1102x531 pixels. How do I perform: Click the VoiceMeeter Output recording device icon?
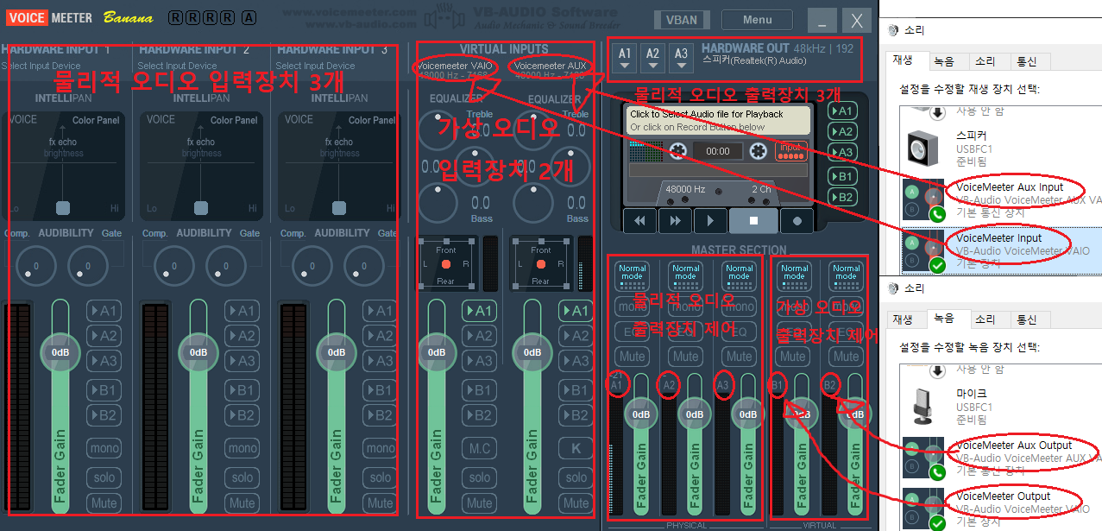coord(923,509)
